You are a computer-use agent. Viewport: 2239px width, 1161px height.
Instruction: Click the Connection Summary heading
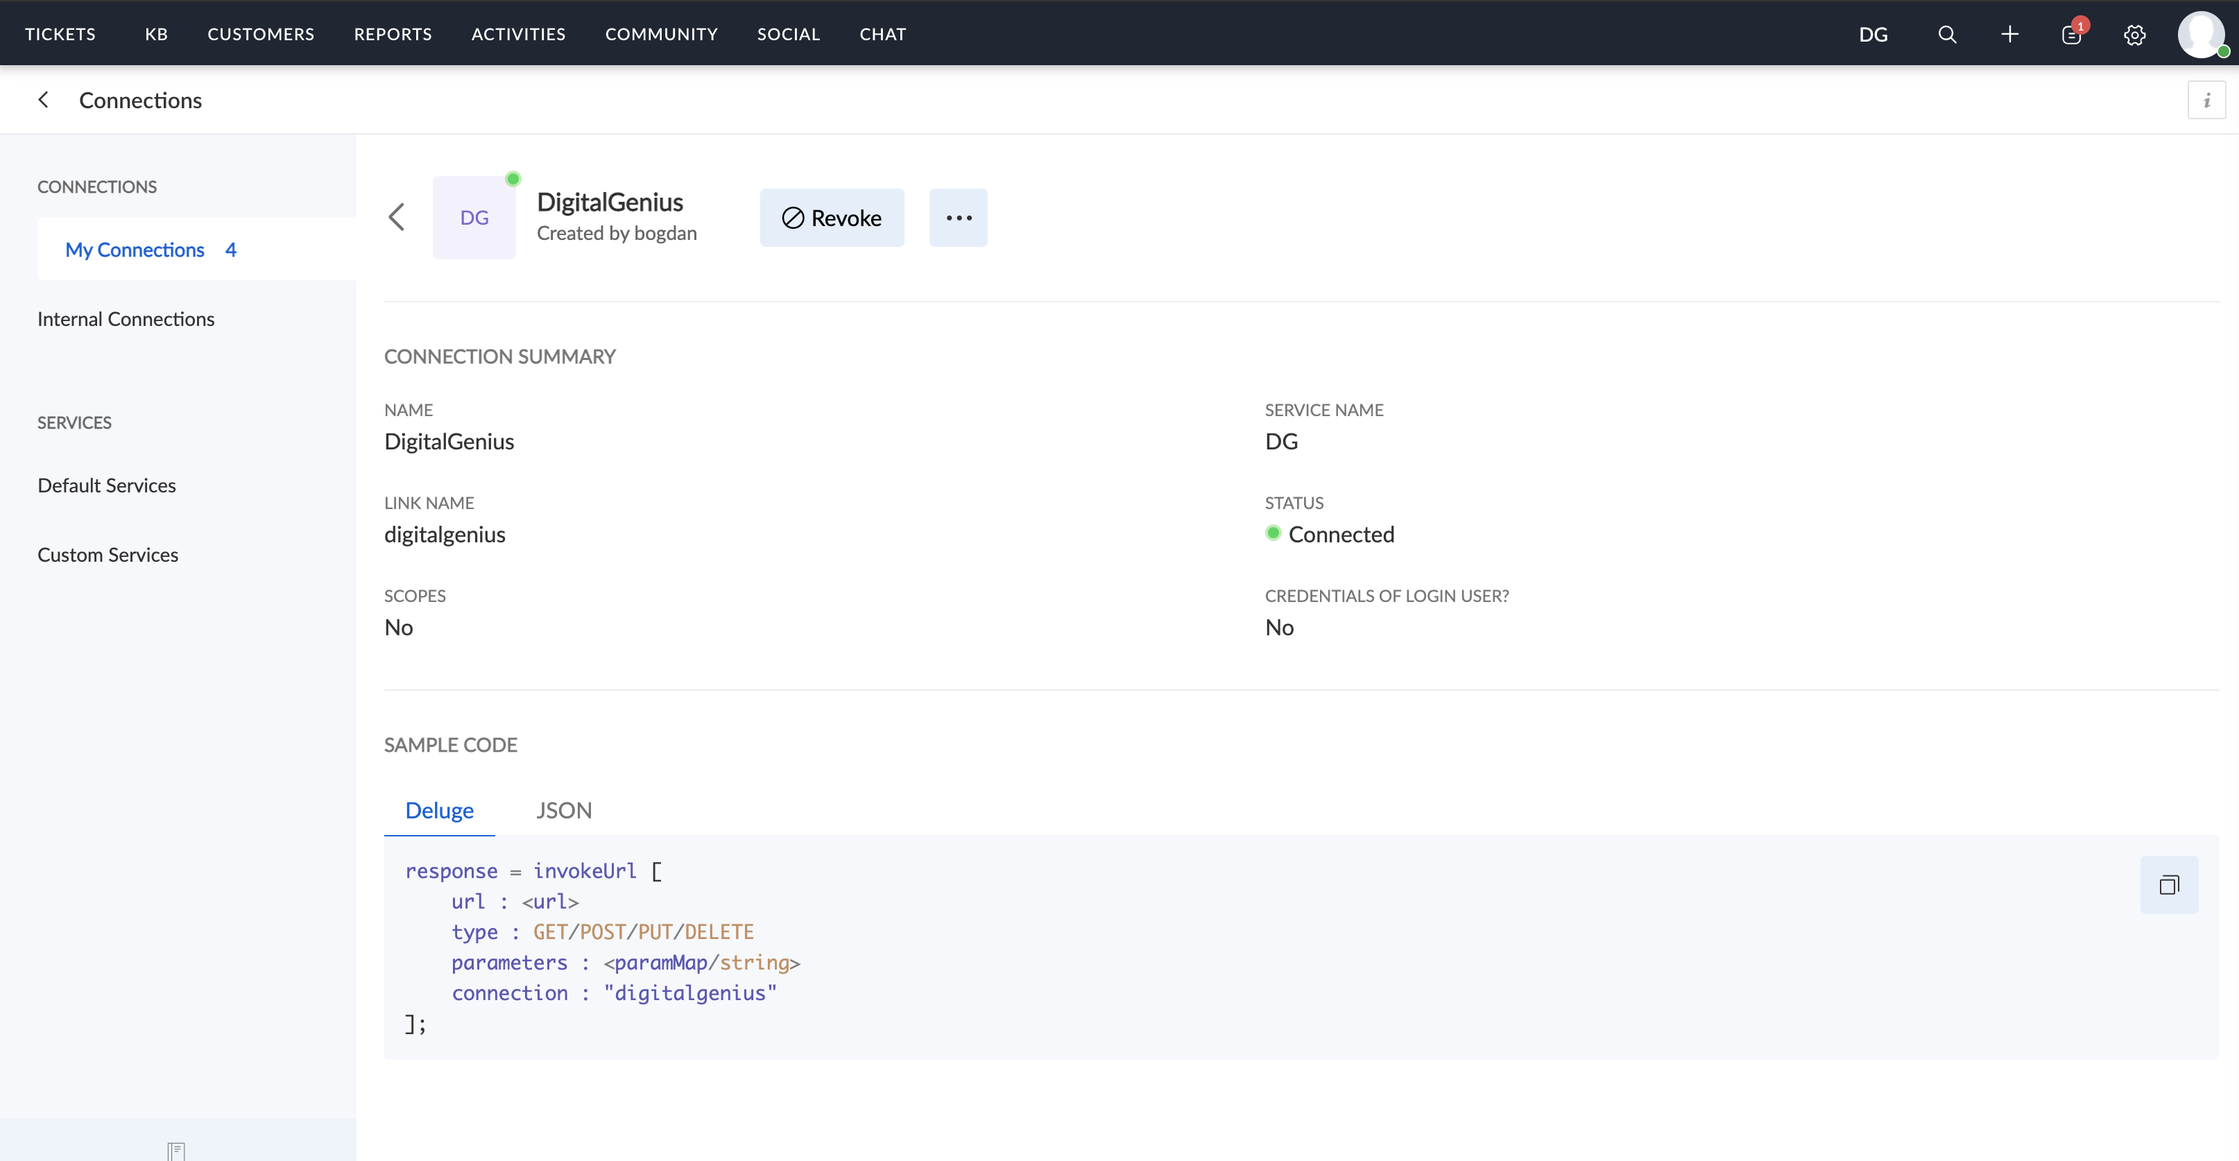pos(500,356)
